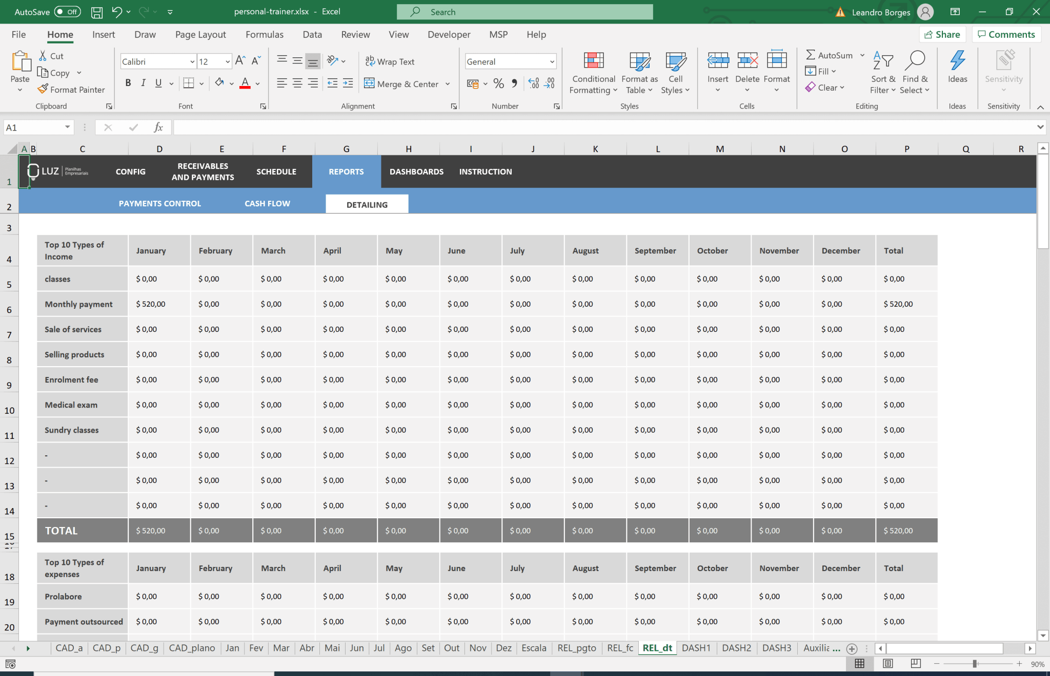Click in the Search box
Viewport: 1050px width, 676px height.
click(x=524, y=12)
